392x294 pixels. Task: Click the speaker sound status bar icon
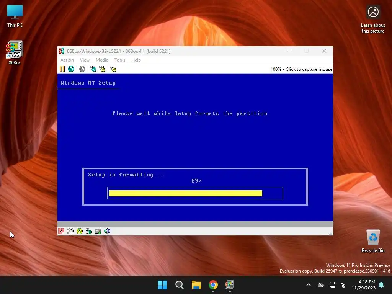pos(107,231)
